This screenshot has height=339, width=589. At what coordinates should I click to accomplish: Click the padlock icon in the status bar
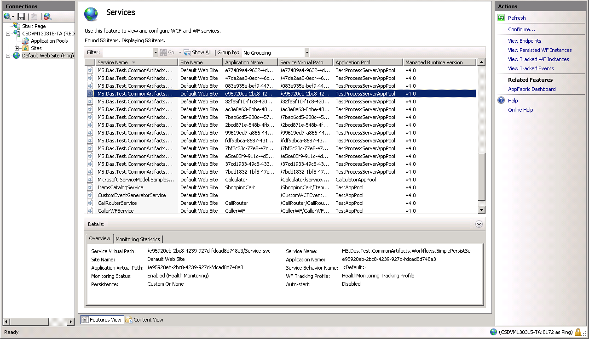tap(578, 332)
